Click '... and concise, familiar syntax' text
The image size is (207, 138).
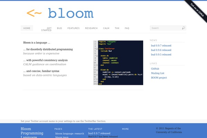pos(41,71)
